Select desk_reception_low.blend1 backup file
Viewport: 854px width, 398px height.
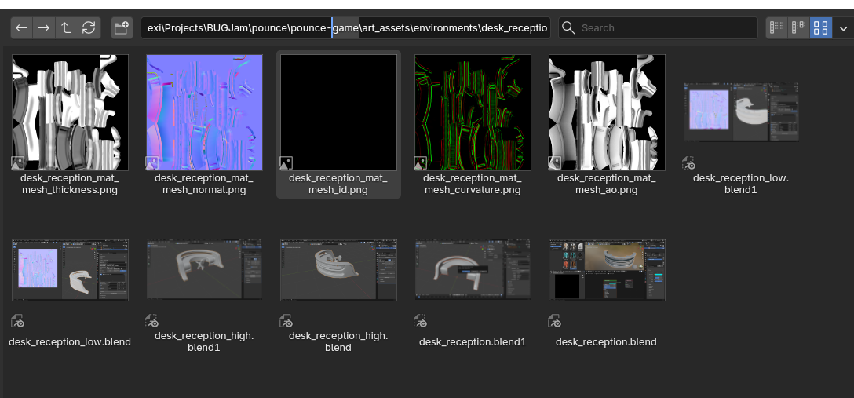point(741,112)
